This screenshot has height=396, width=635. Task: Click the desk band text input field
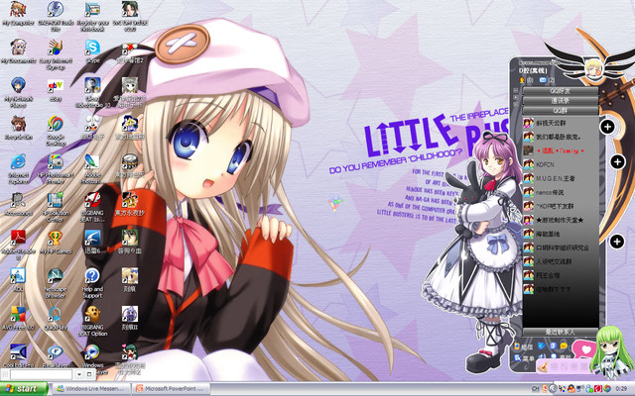click(x=42, y=374)
